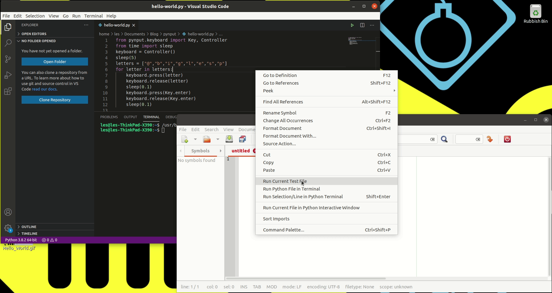
Task: Click the Documents breadcrumb segment
Action: click(134, 34)
